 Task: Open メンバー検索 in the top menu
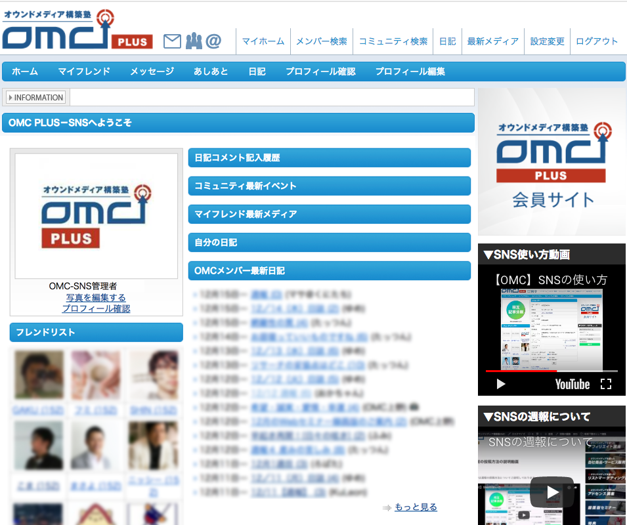pos(321,41)
